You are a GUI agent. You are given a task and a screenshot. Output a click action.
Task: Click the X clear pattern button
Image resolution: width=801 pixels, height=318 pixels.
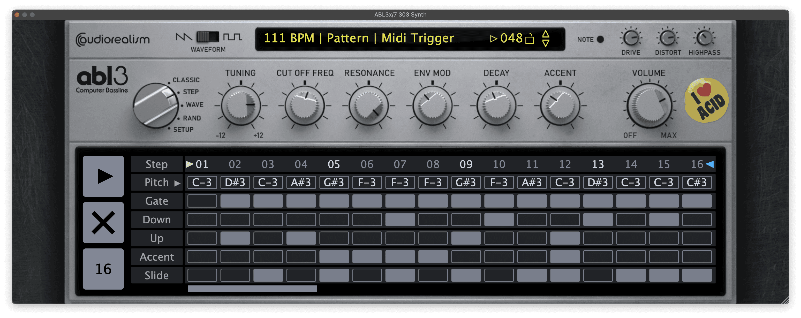pos(103,223)
